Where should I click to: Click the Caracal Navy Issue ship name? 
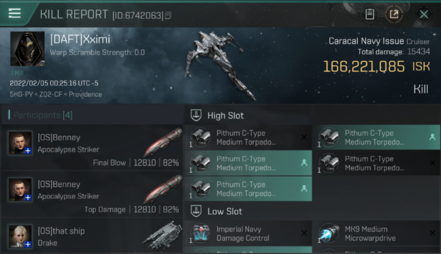(366, 41)
